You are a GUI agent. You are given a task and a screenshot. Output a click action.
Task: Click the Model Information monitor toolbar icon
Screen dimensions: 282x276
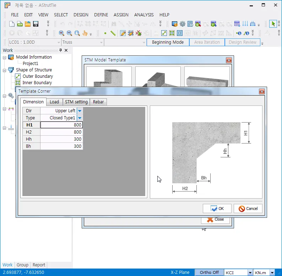click(174, 24)
